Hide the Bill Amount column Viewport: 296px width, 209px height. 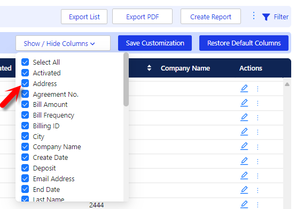click(x=25, y=104)
